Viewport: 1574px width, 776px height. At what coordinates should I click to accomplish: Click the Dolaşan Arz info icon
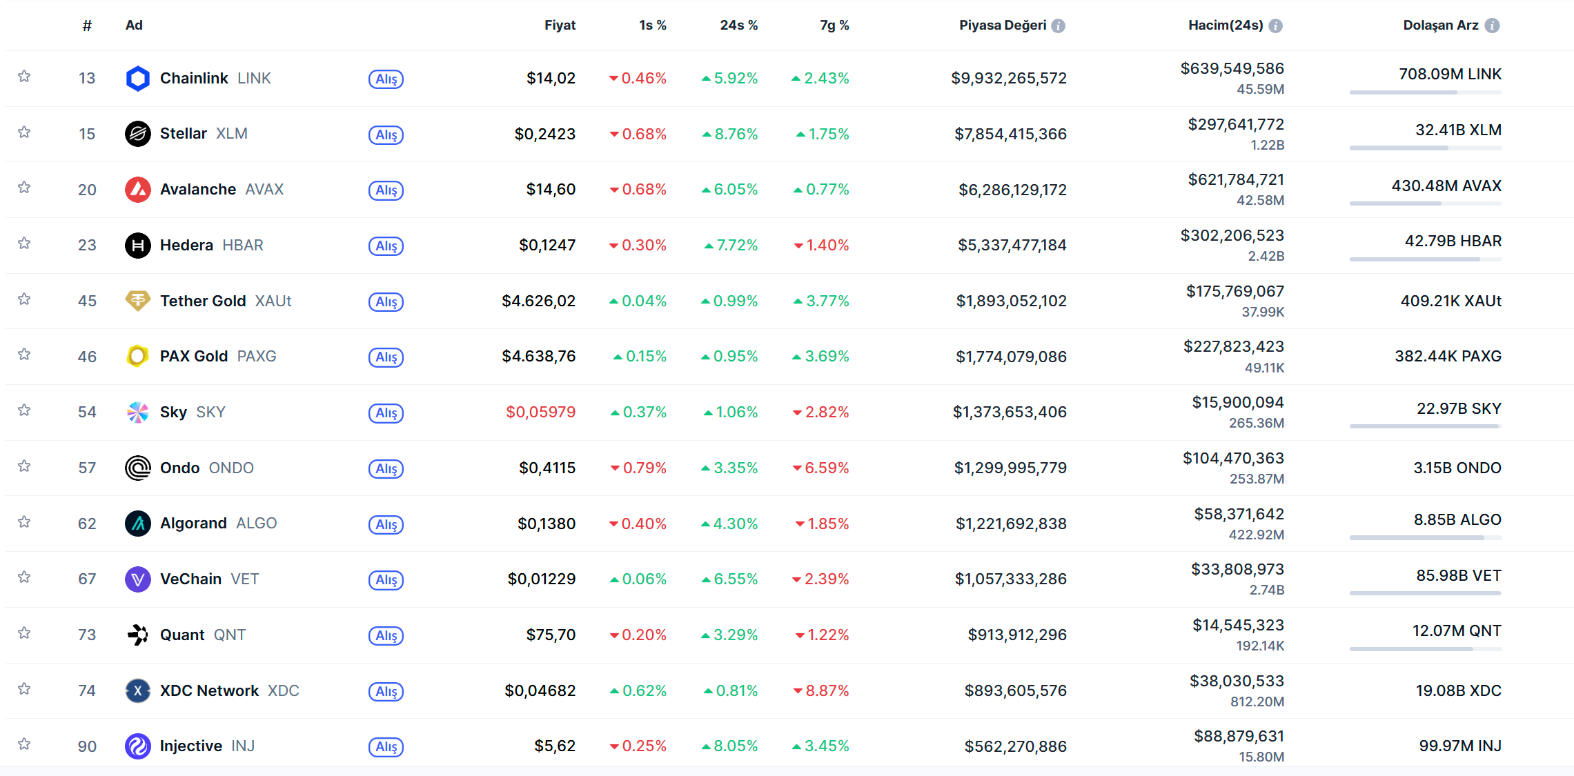click(x=1492, y=26)
